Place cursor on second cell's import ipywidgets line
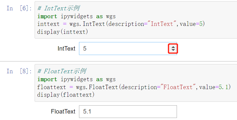Image resolution: width=237 pixels, height=120 pixels. (77, 79)
